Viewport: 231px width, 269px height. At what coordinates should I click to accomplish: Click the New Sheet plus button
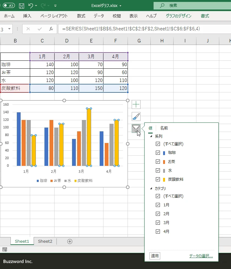pos(70,241)
